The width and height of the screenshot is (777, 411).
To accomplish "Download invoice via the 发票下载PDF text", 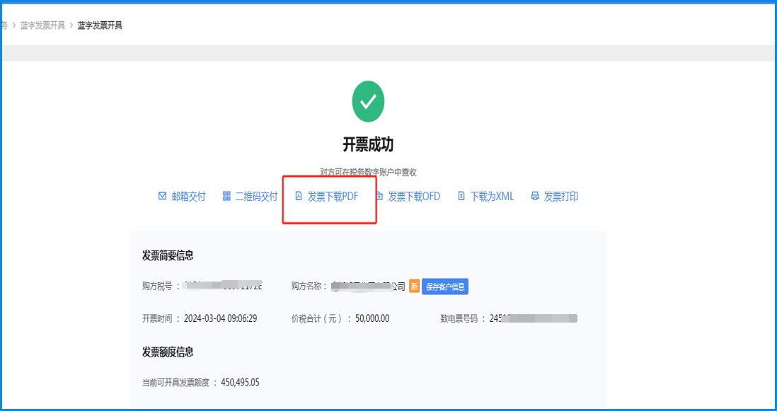I will click(333, 196).
